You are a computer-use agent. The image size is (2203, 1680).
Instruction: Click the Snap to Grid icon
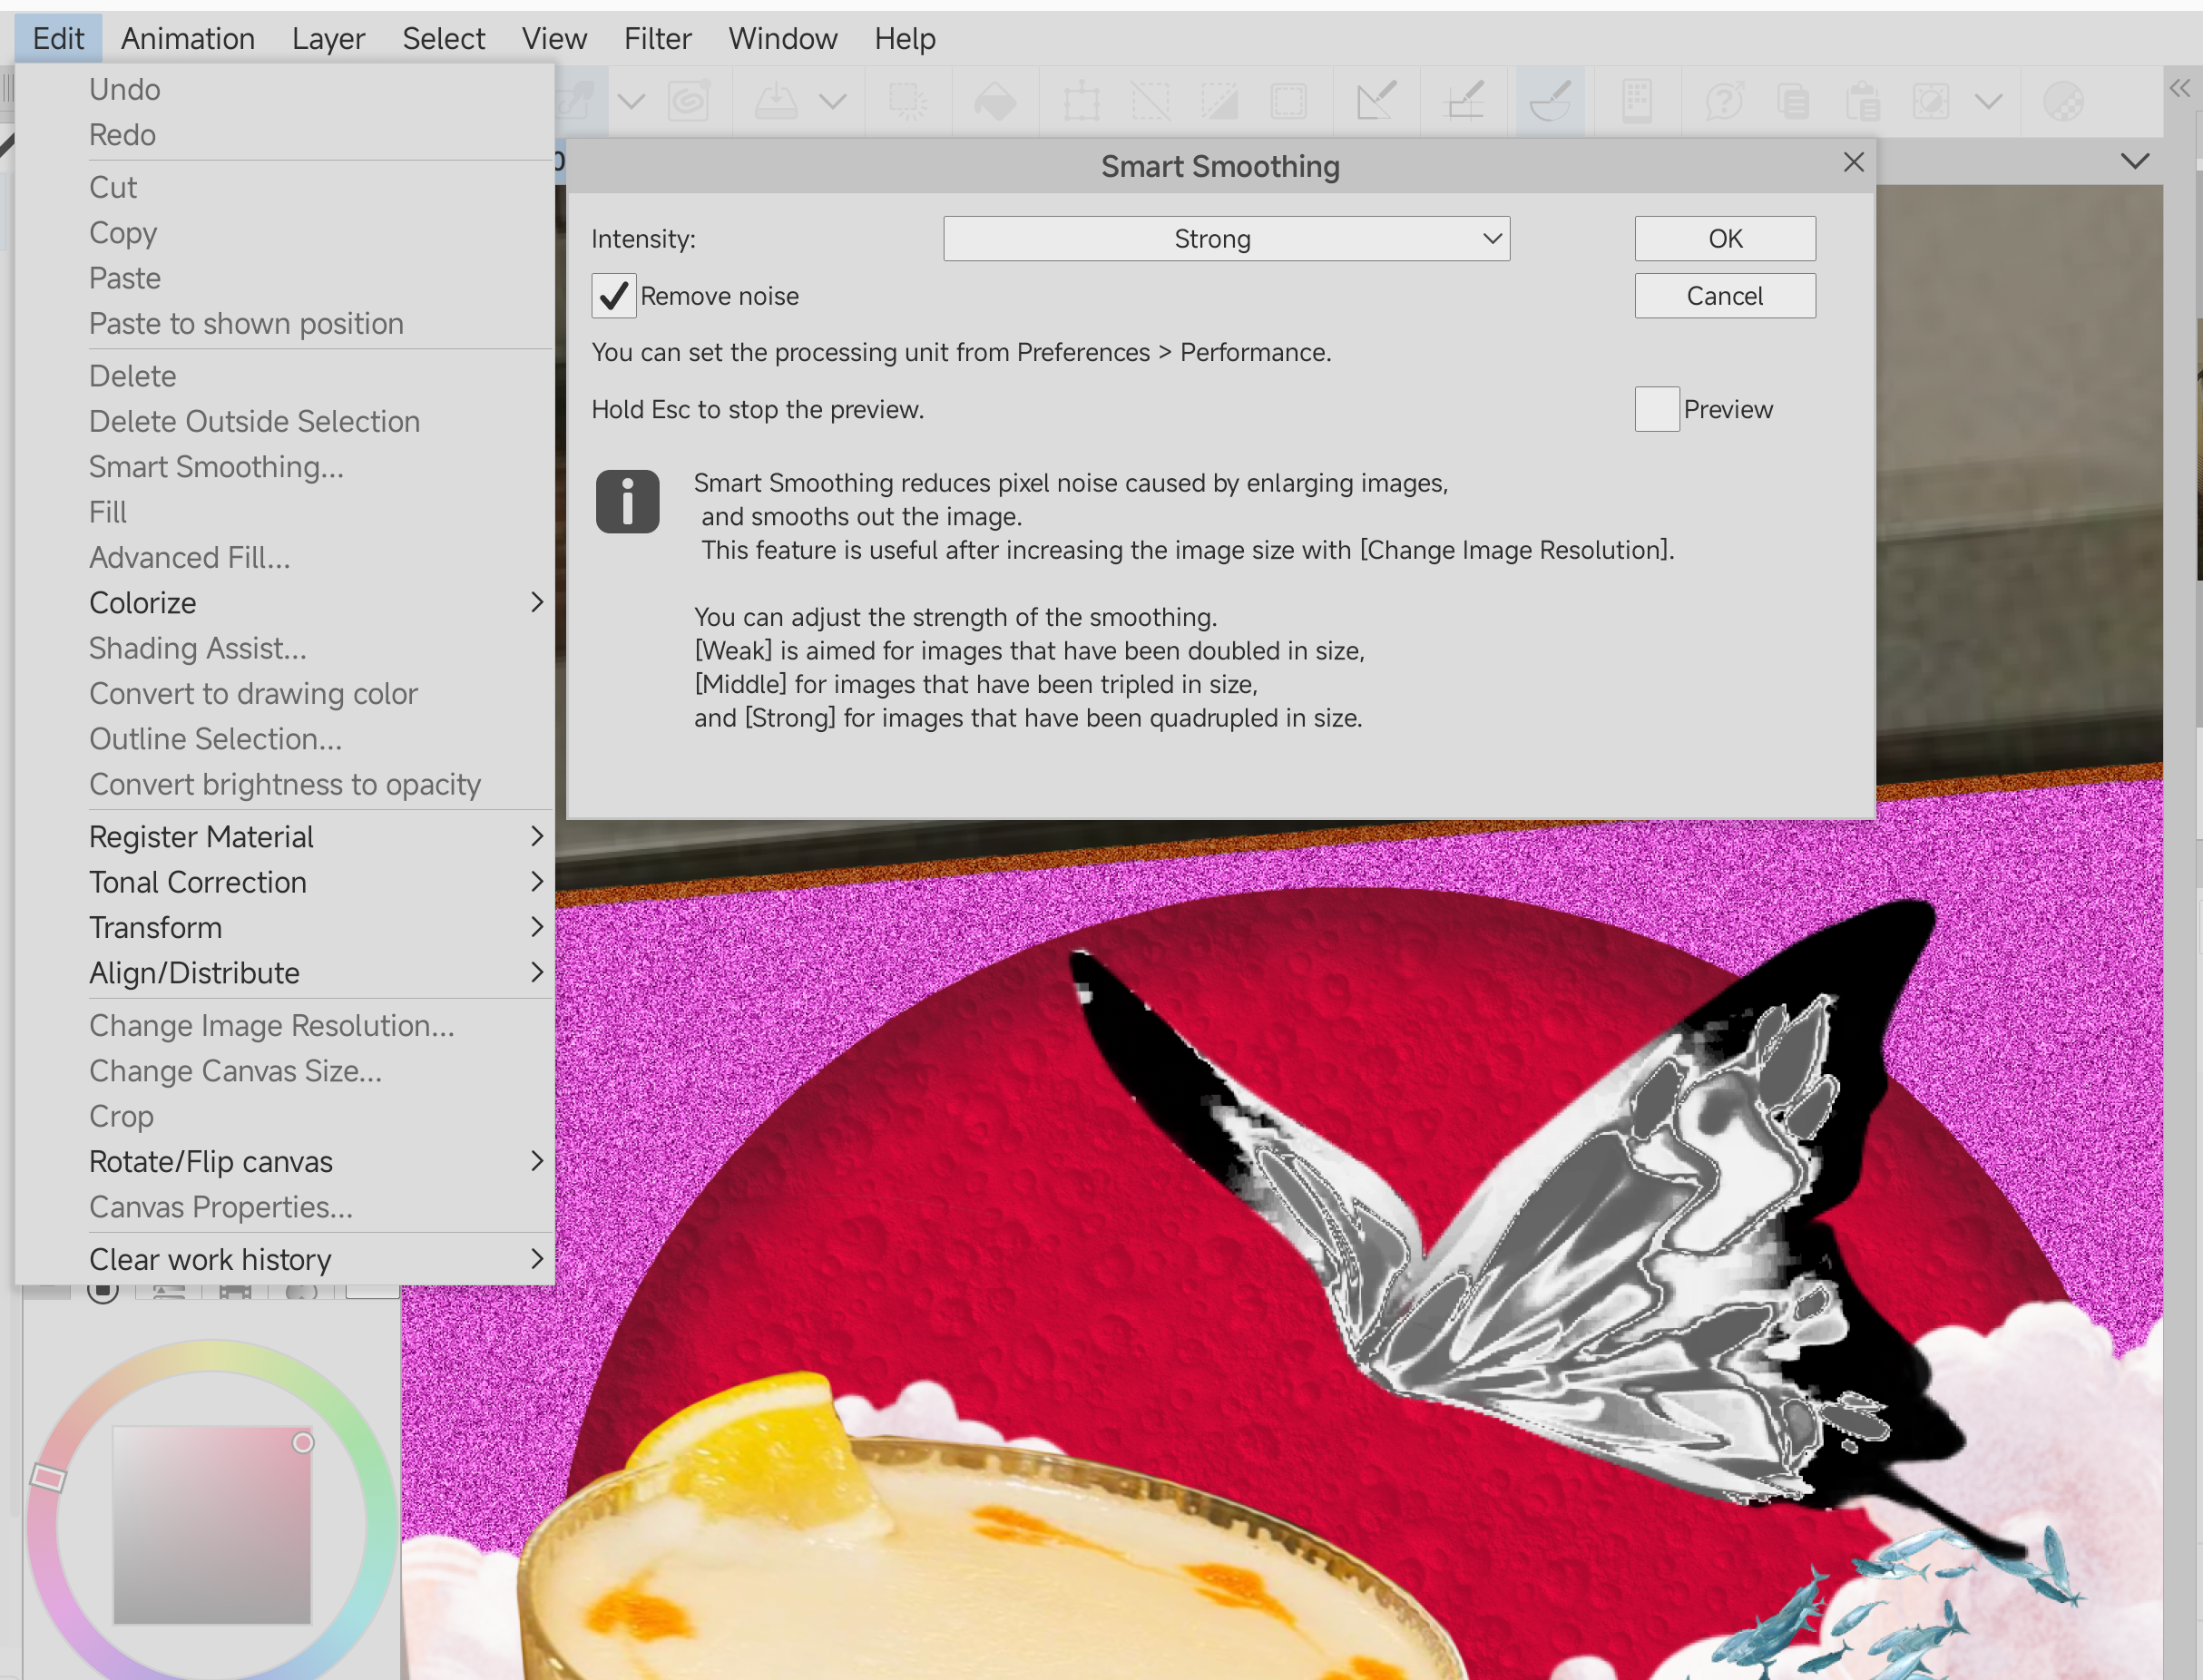point(1464,101)
